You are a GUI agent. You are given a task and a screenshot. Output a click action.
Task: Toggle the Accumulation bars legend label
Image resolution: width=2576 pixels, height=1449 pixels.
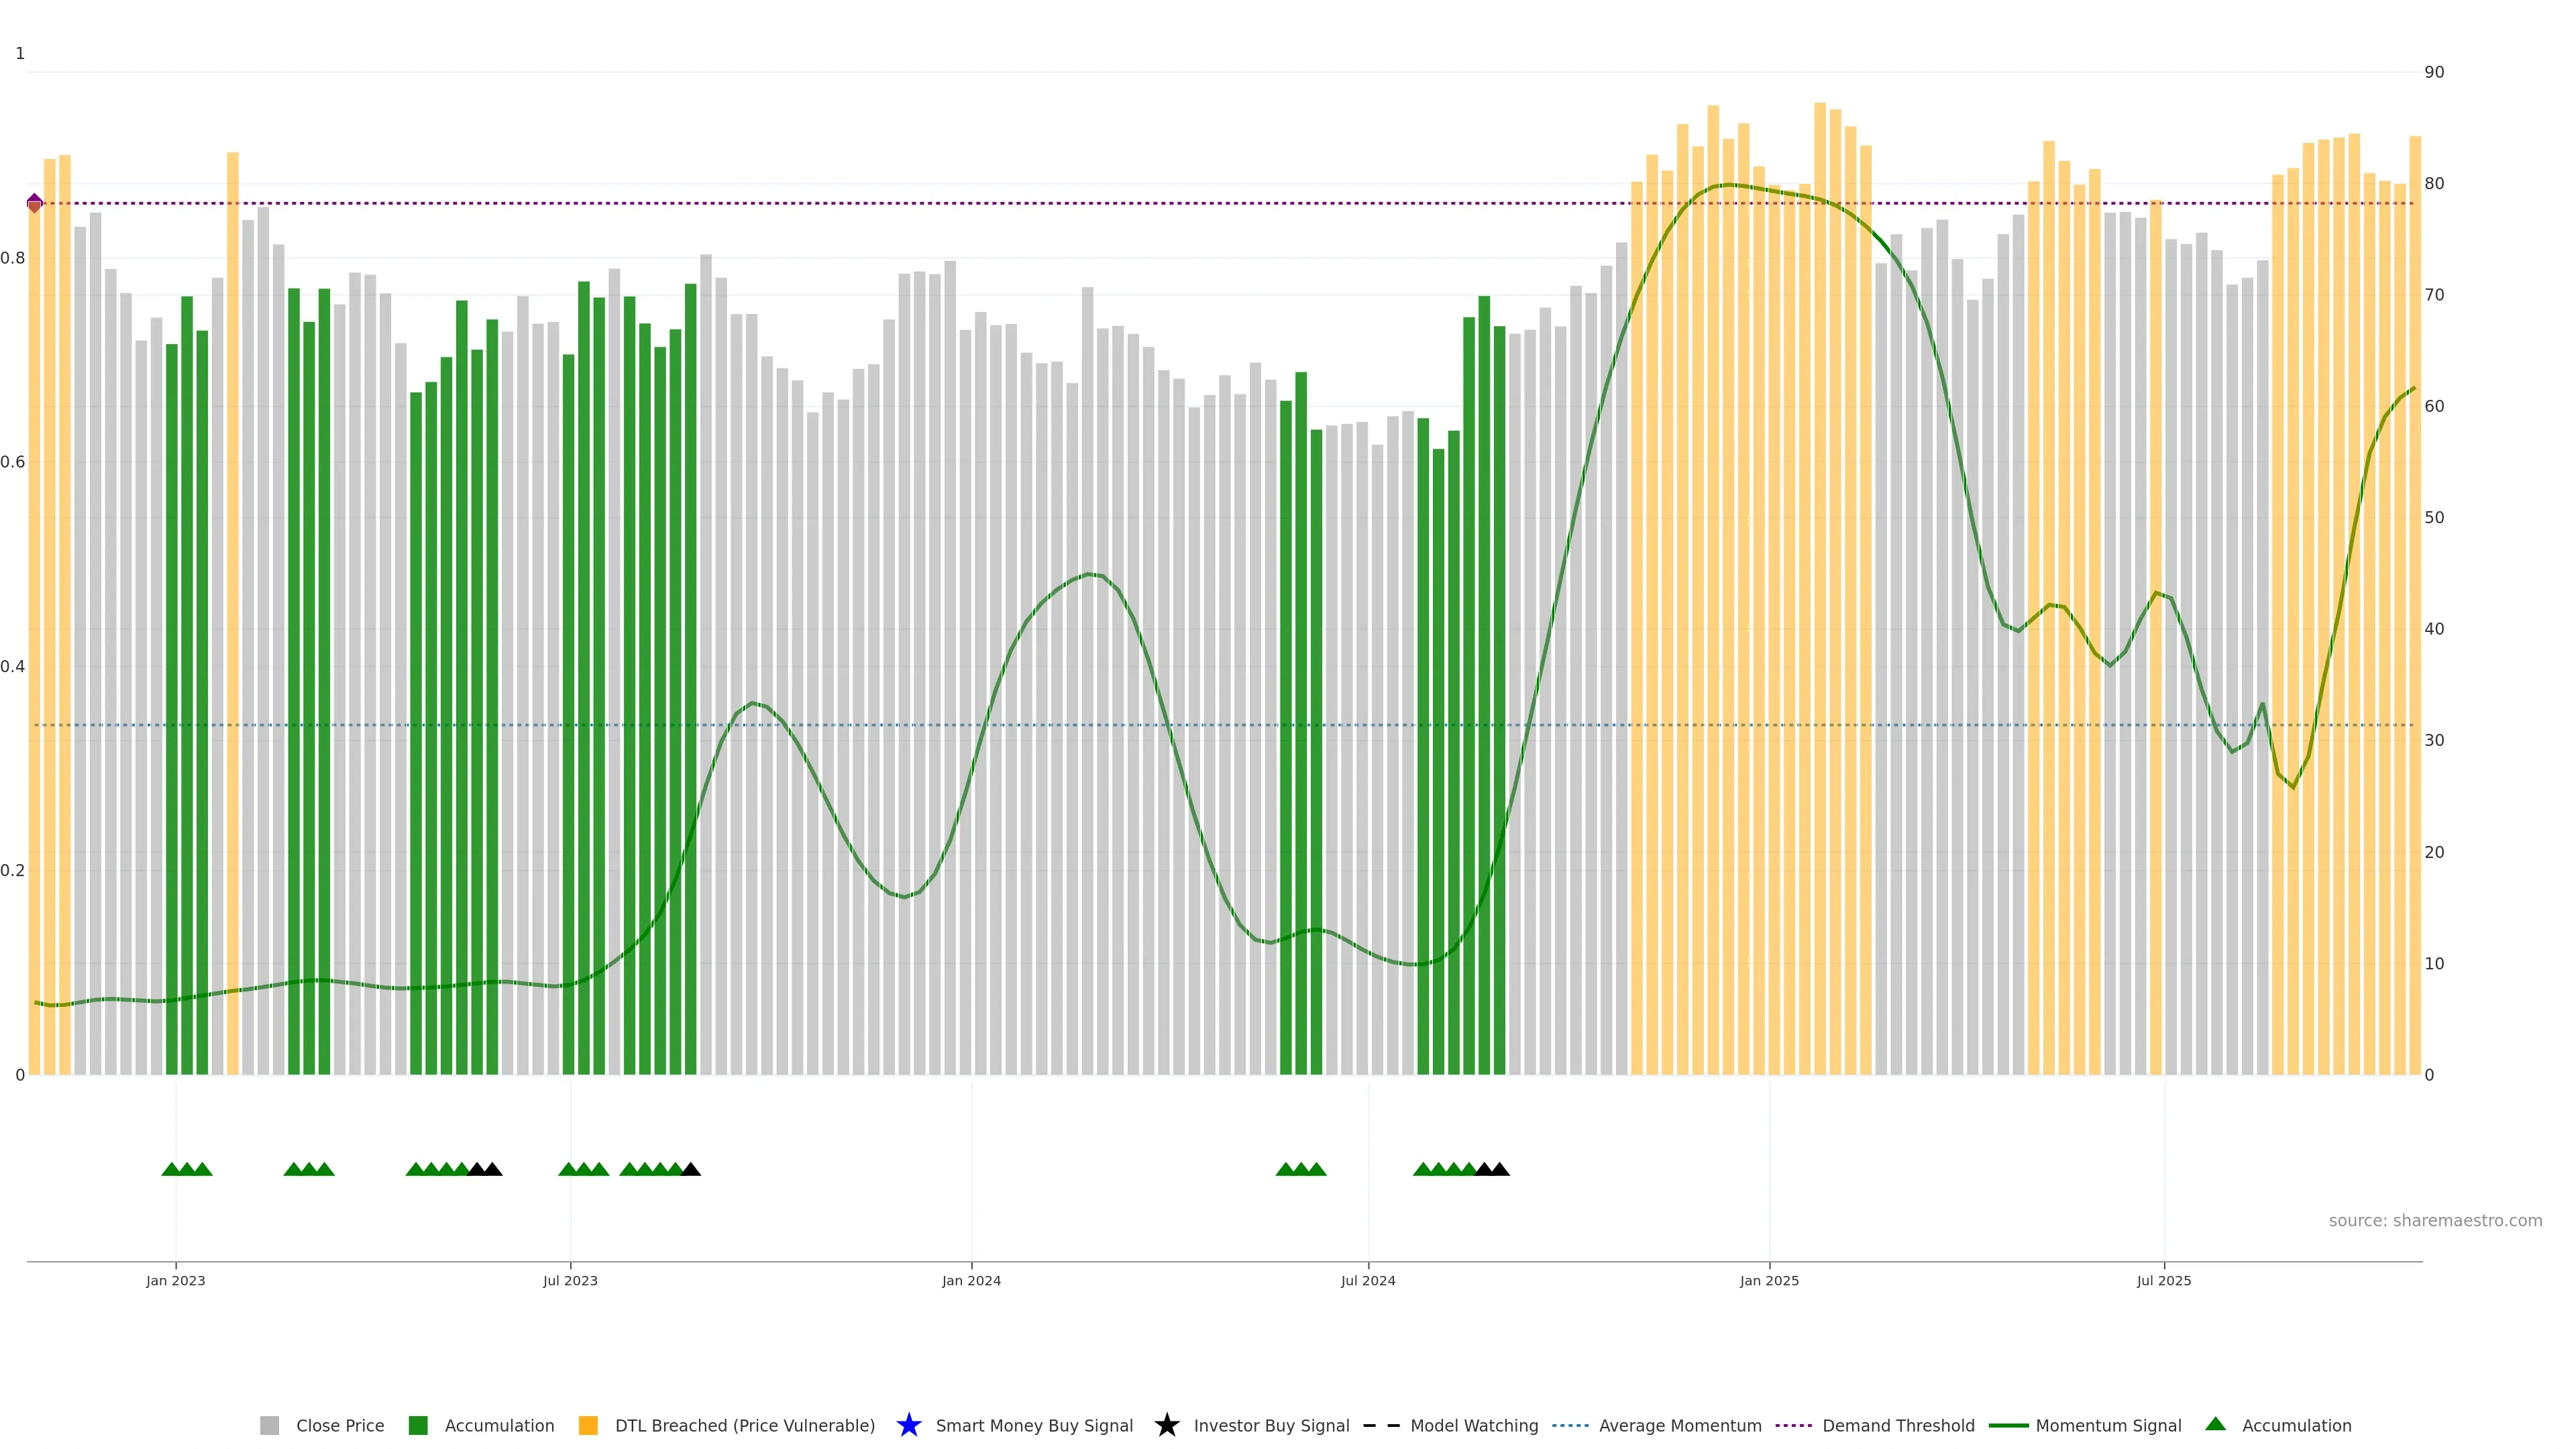[x=499, y=1425]
